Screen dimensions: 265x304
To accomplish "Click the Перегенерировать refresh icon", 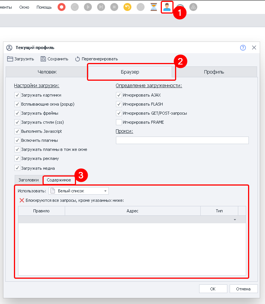I will click(x=78, y=59).
